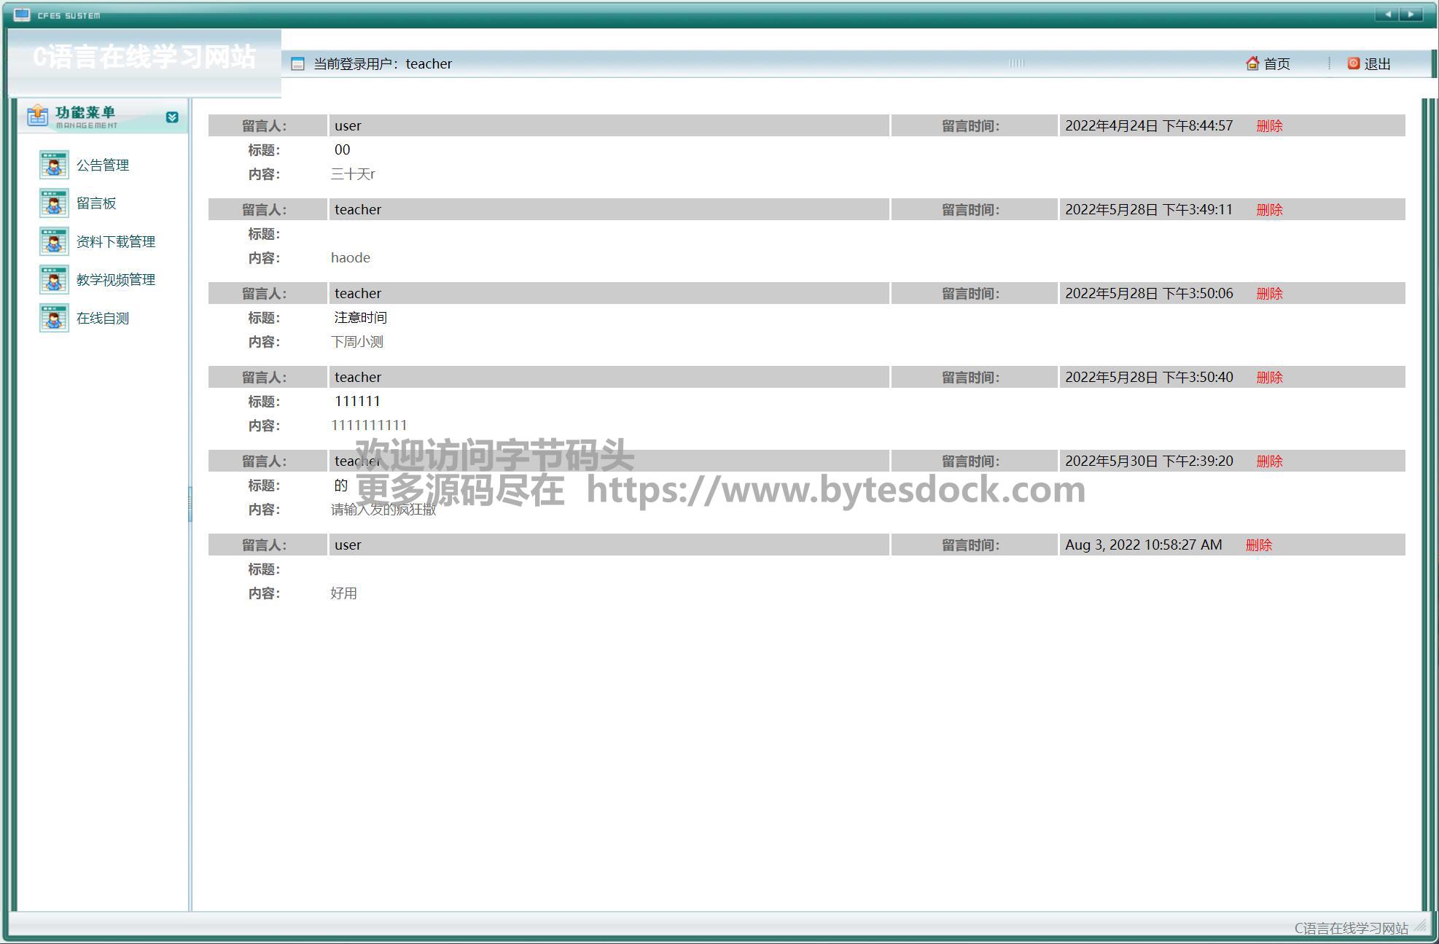The image size is (1439, 944).
Task: Click the 公告管理 sidebar icon
Action: (54, 165)
